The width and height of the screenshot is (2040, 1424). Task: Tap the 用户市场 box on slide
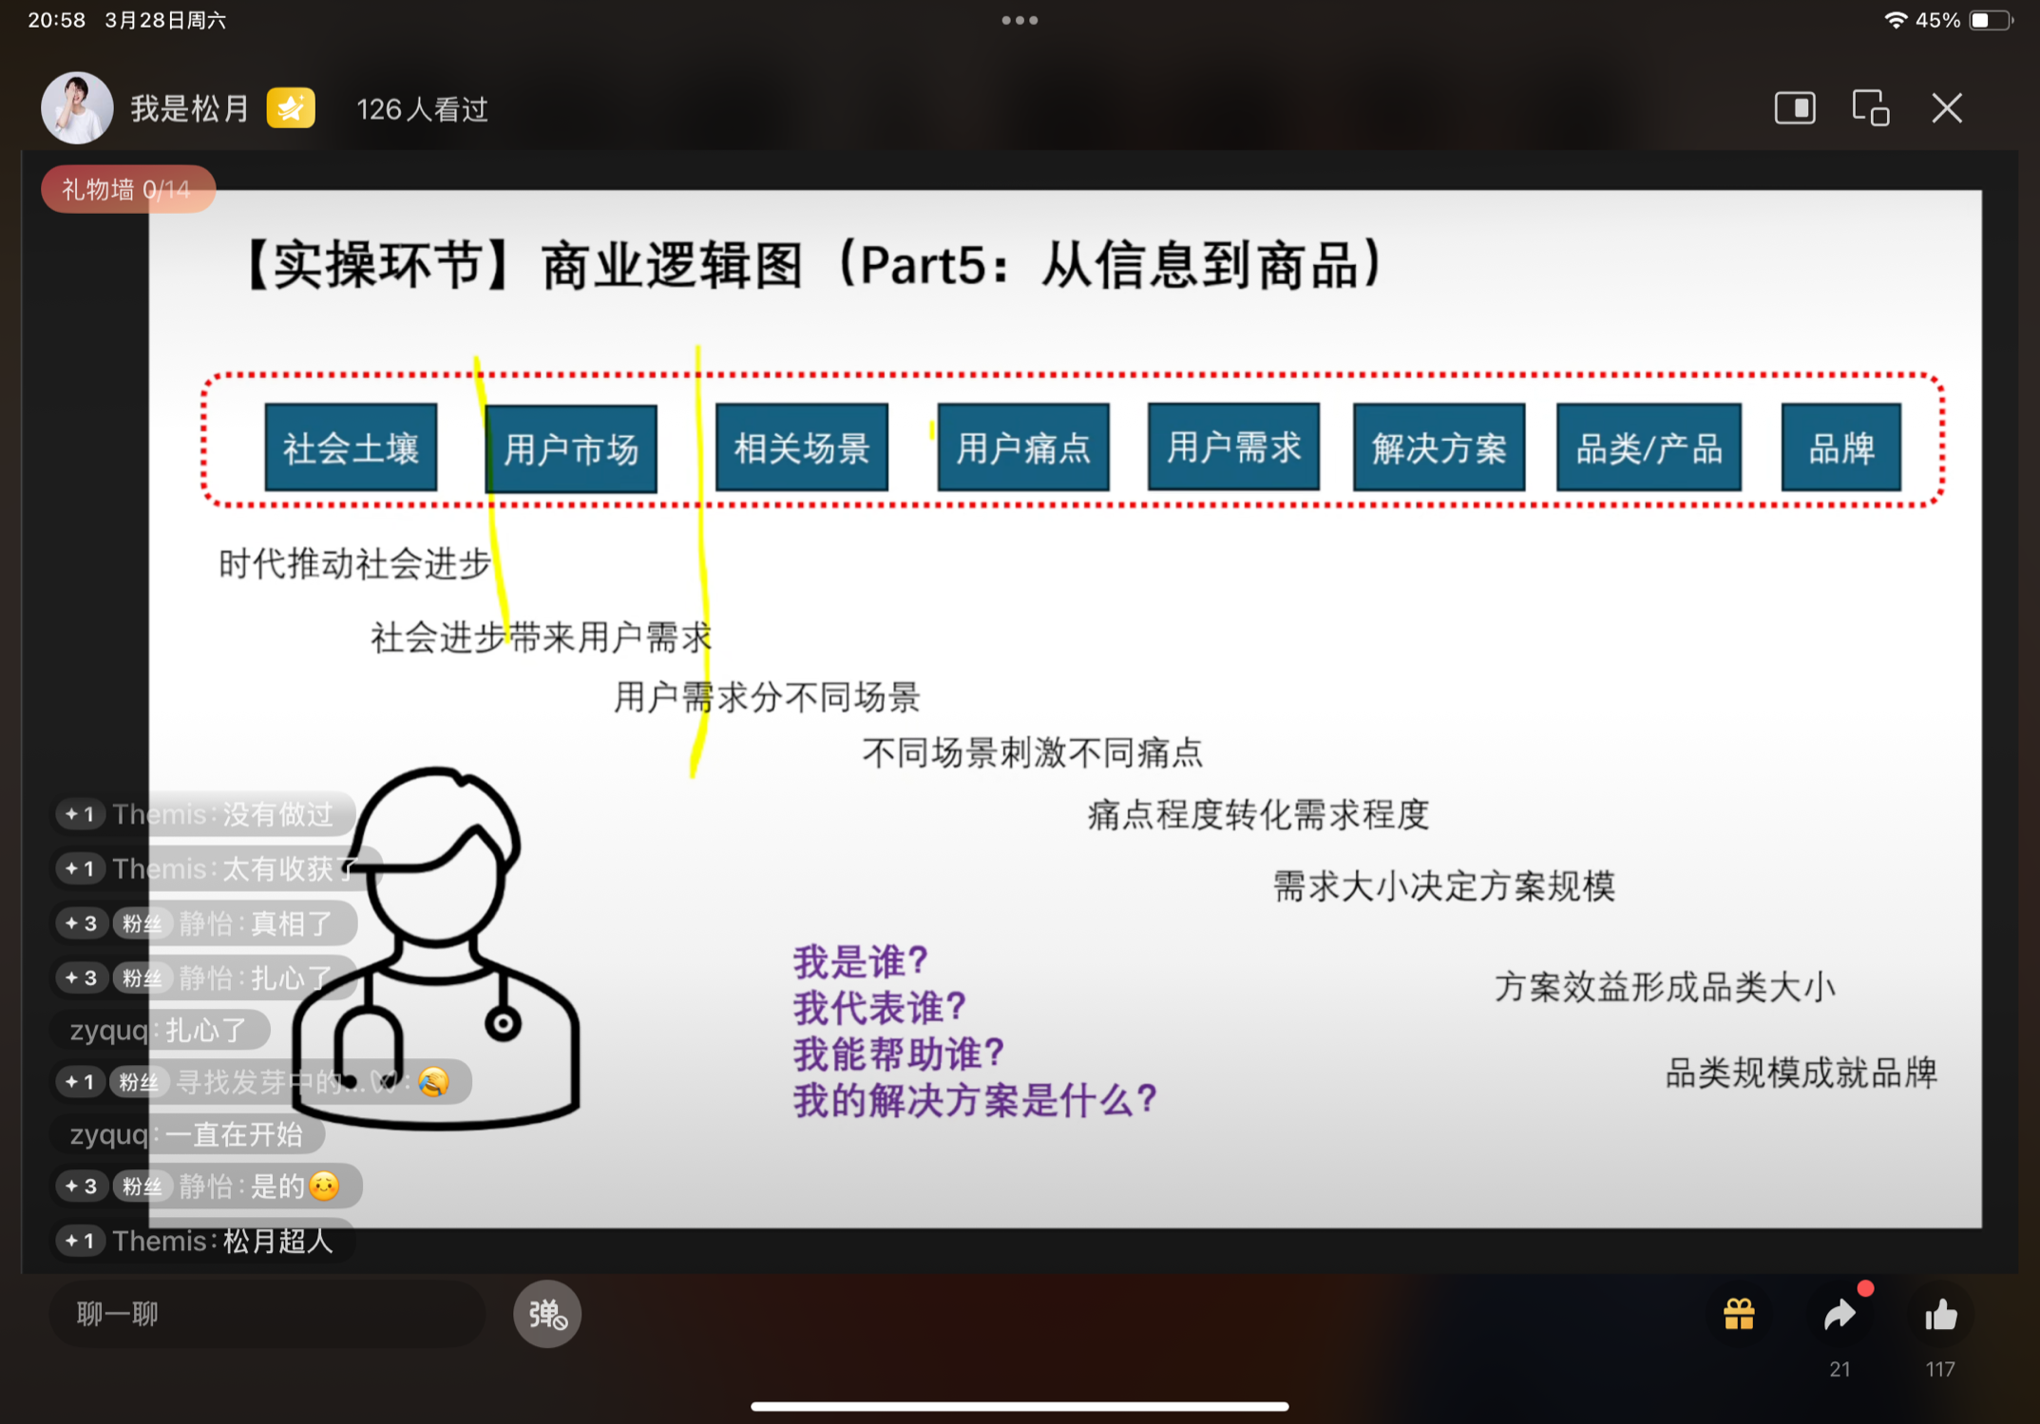571,448
